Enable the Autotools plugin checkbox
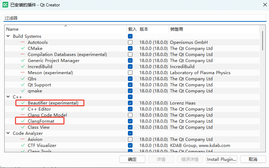This screenshot has height=168, width=269. (x=130, y=42)
